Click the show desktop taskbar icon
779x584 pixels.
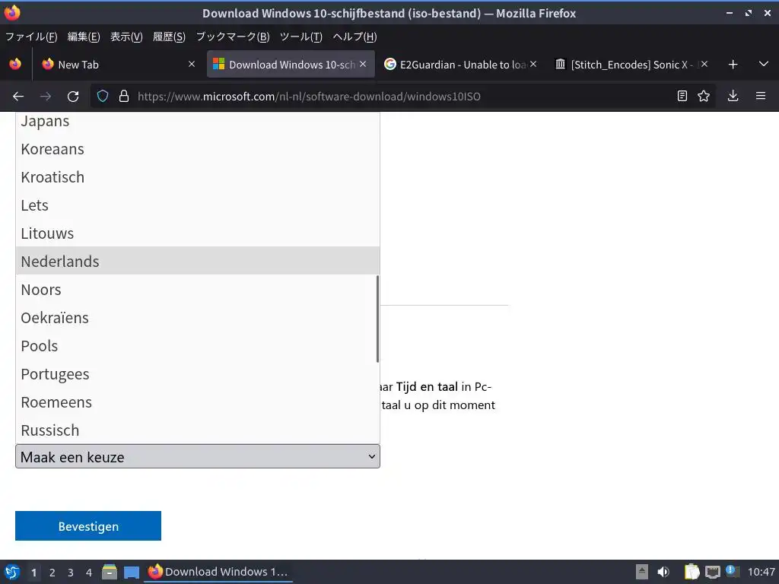click(132, 572)
